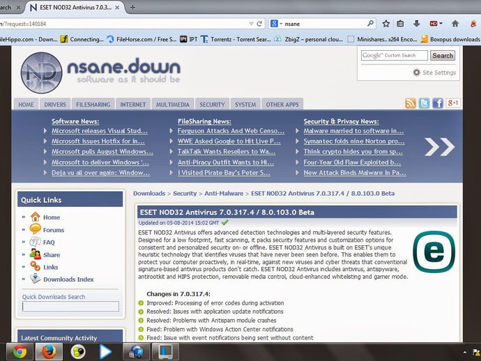Viewport: 481px width, 361px height.
Task: Open 'New Attack Binds Malware In Pa...' link
Action: coord(355,173)
